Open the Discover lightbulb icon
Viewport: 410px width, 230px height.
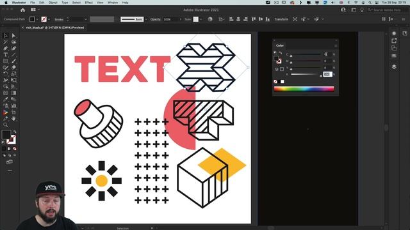pos(362,10)
